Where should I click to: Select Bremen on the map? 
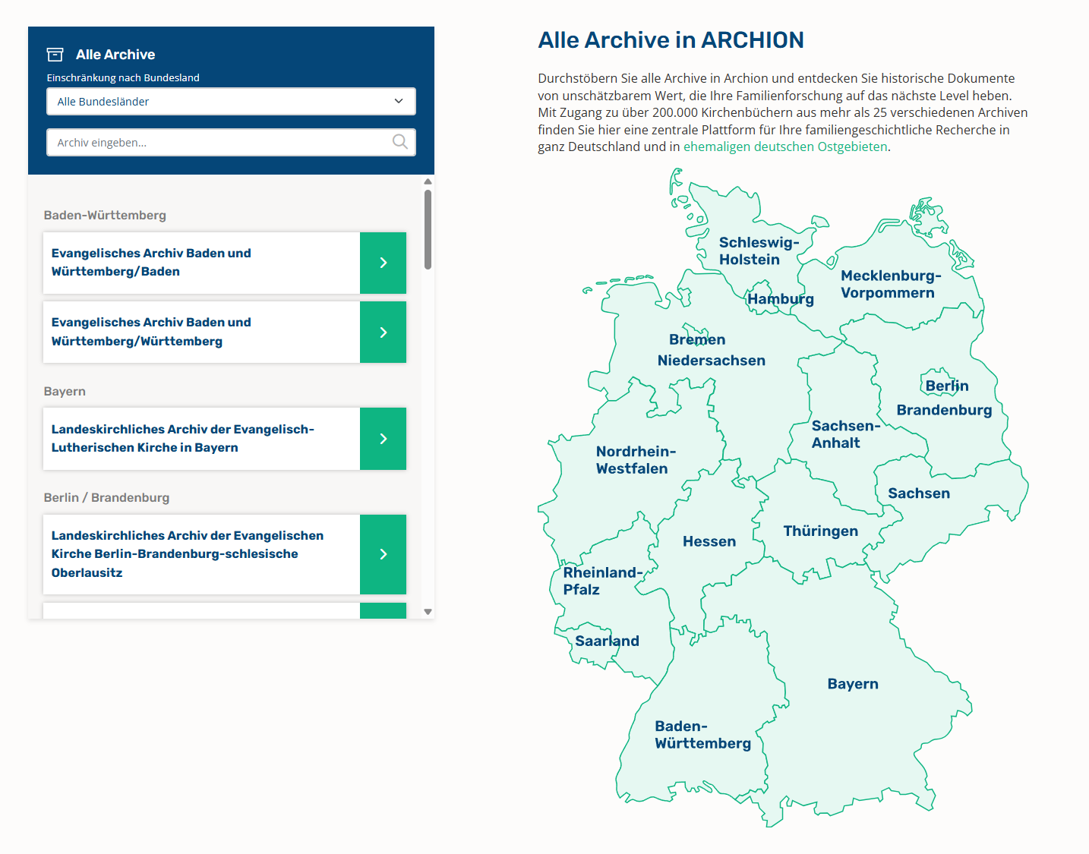tap(697, 339)
